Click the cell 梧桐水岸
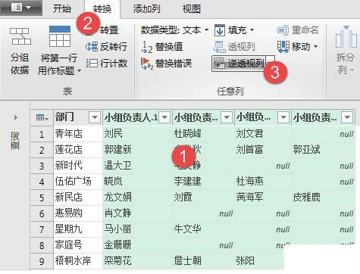 [78, 261]
